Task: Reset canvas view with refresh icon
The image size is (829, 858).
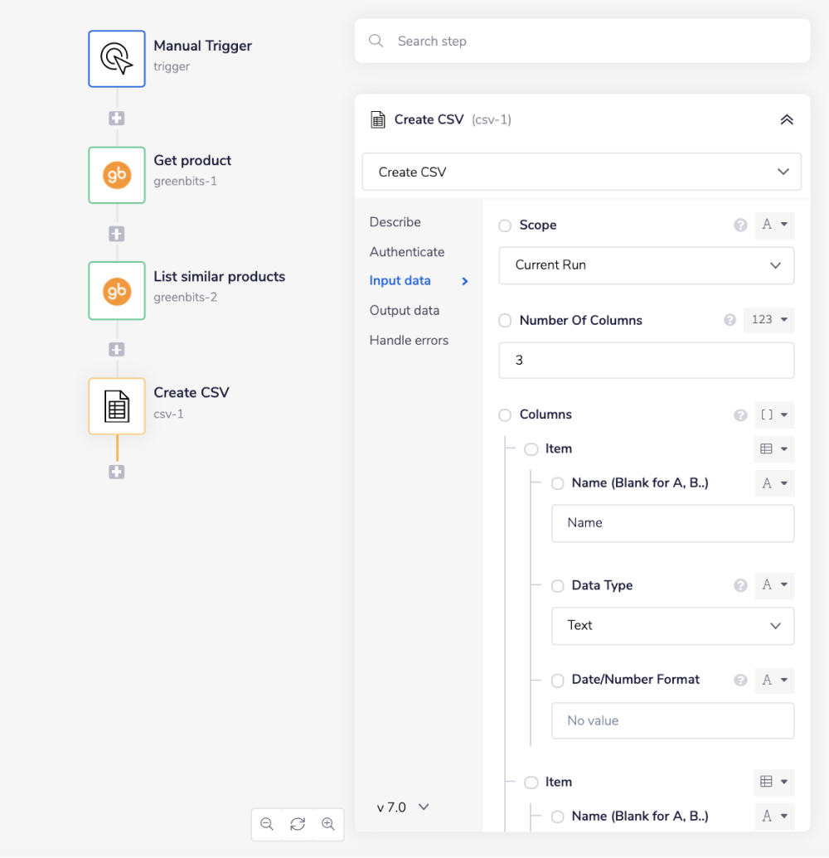Action: coord(298,824)
